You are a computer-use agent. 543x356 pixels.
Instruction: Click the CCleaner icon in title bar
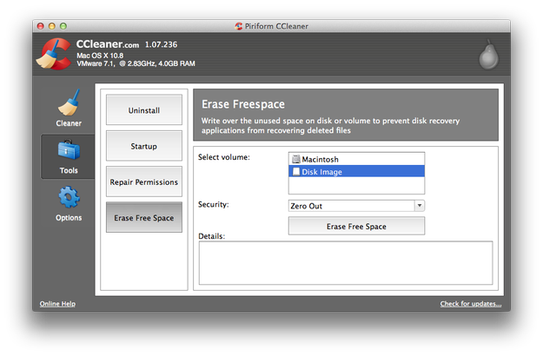click(238, 26)
